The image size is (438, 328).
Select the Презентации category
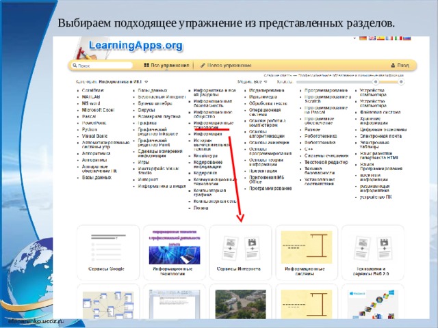tap(263, 171)
